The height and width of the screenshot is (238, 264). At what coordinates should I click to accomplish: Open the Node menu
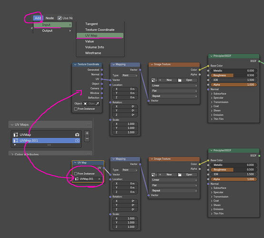click(49, 18)
